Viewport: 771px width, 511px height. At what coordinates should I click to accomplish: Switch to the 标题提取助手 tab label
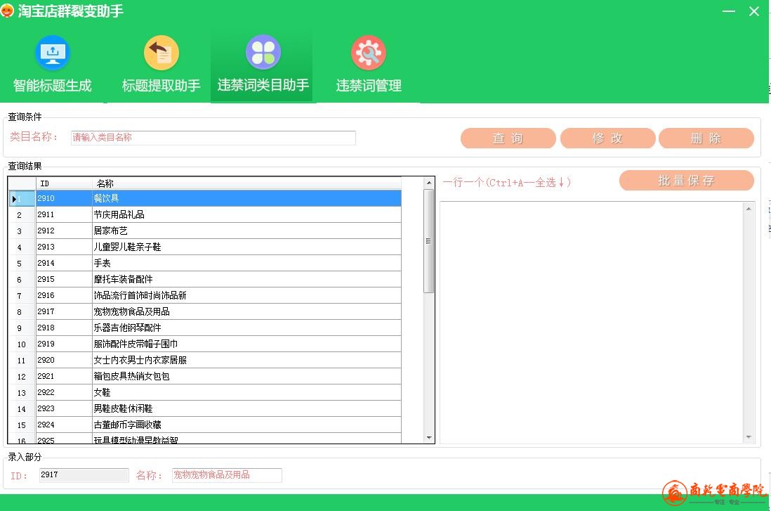tap(162, 86)
